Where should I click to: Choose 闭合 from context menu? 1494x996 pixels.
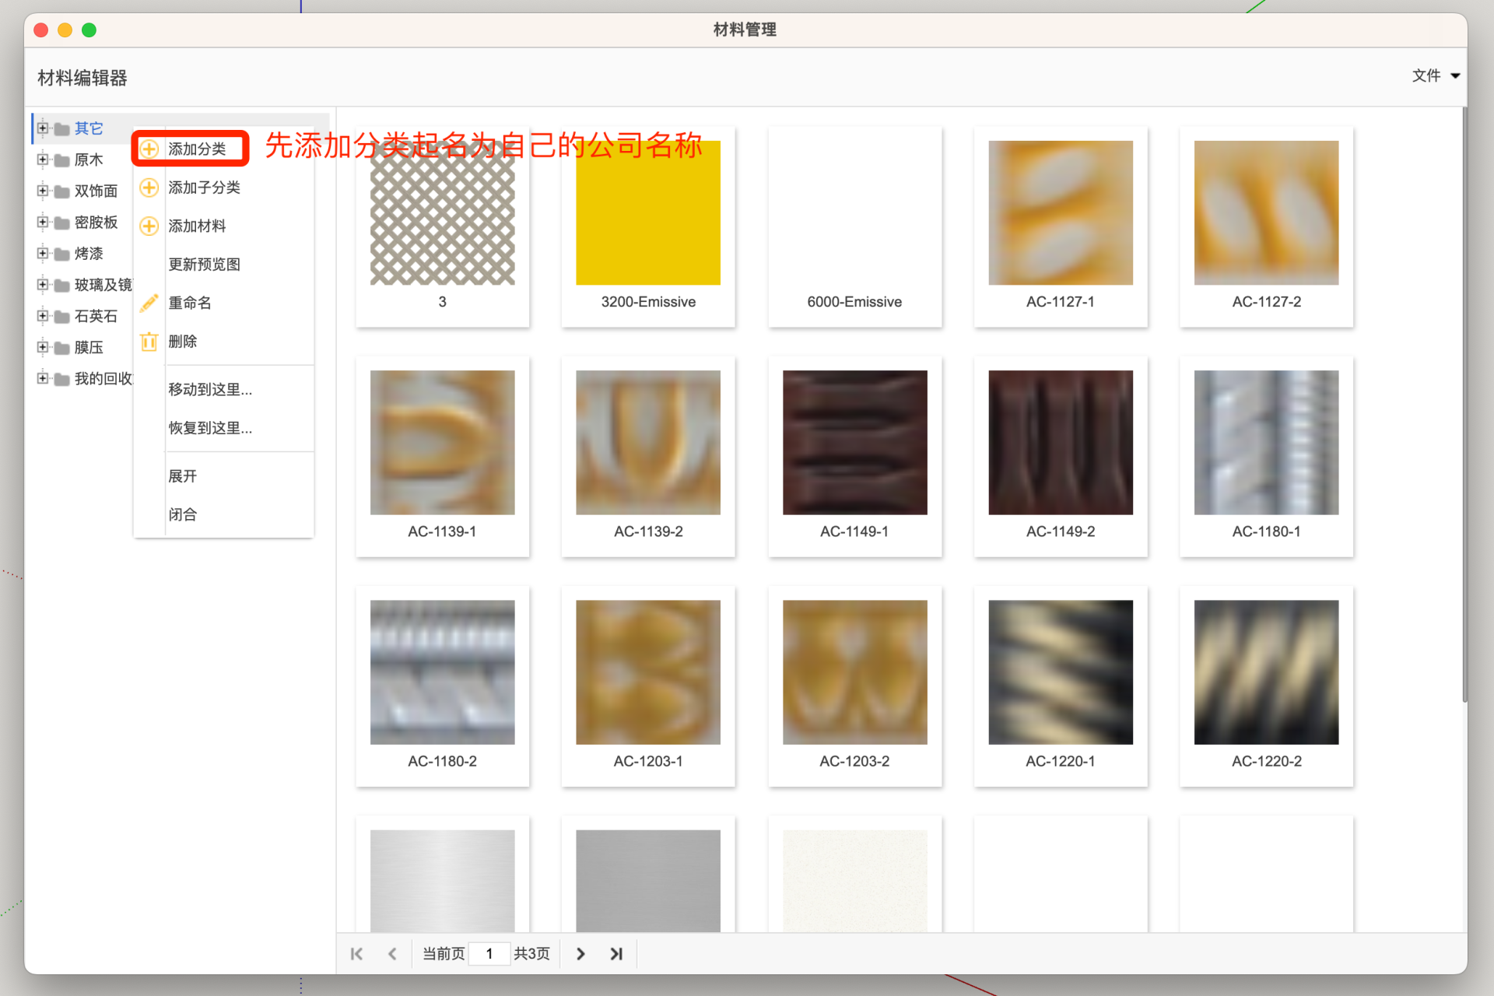224,514
